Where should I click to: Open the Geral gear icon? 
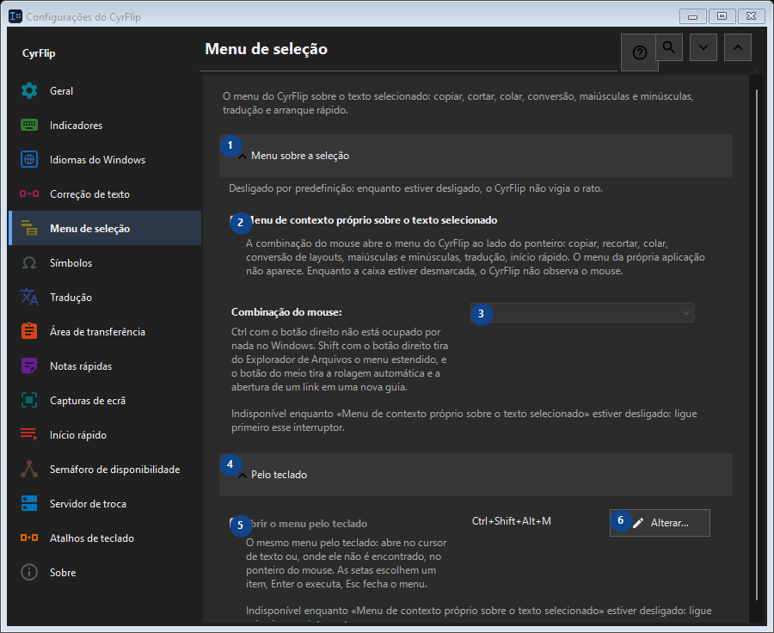29,91
